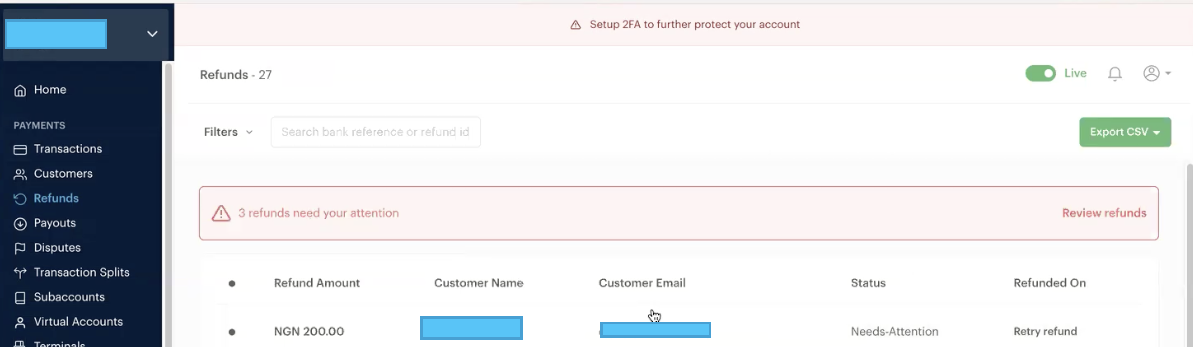Open Refunds in the sidebar

[x=56, y=198]
